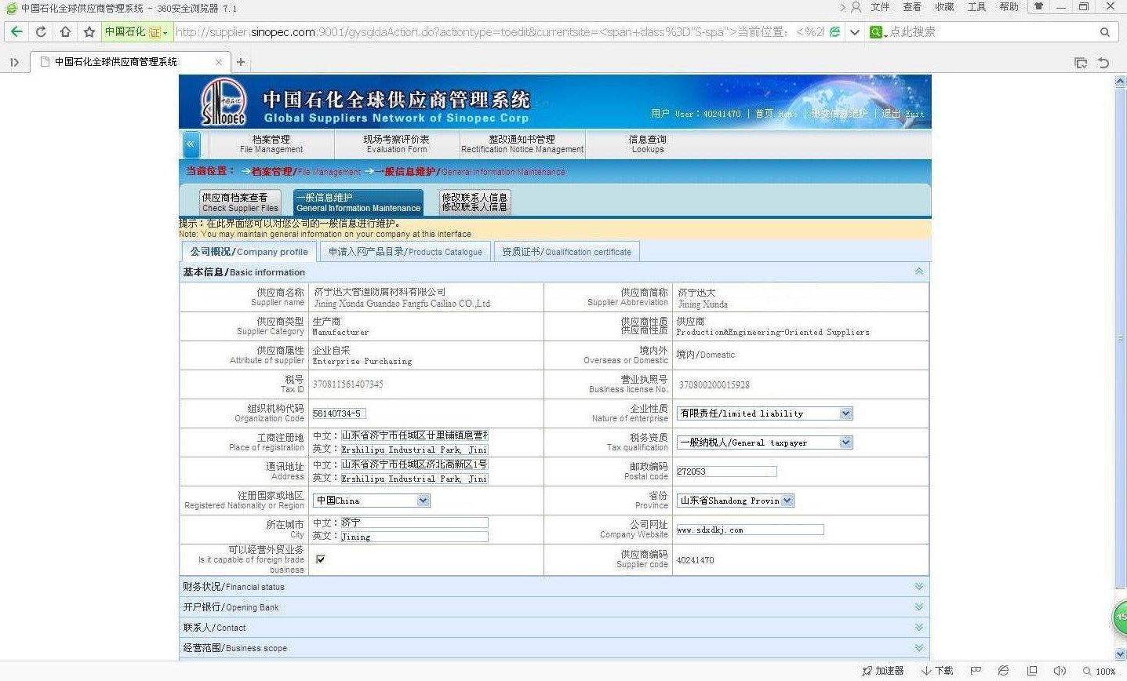Click 供应商档案查看 Check Supplier Files button
Viewport: 1127px width, 681px height.
pyautogui.click(x=240, y=202)
